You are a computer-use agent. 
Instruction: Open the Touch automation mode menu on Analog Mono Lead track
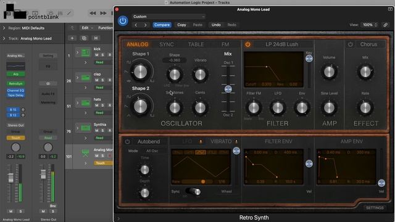tap(103, 163)
